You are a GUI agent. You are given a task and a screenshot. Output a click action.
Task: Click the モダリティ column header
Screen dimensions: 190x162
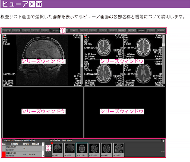[26, 144]
